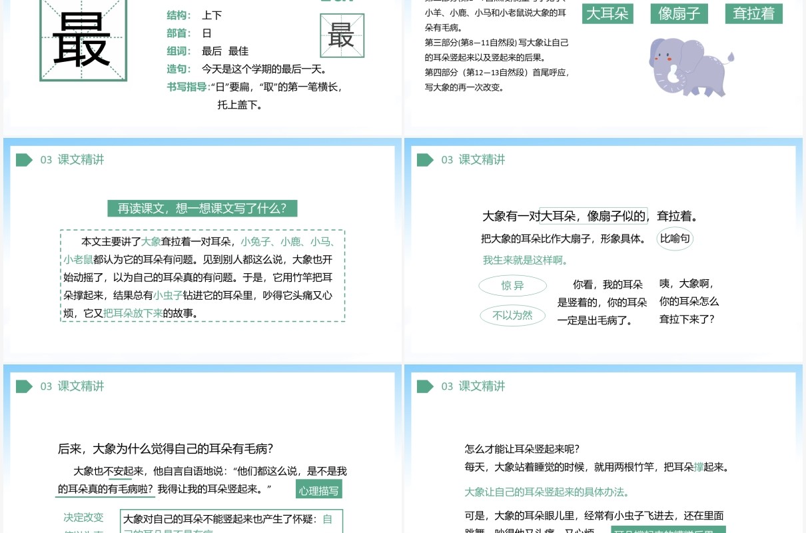Click the paragraph starting 第三部分(第8—11自然段)
Screen dimensions: 806x533
pyautogui.click(x=497, y=50)
